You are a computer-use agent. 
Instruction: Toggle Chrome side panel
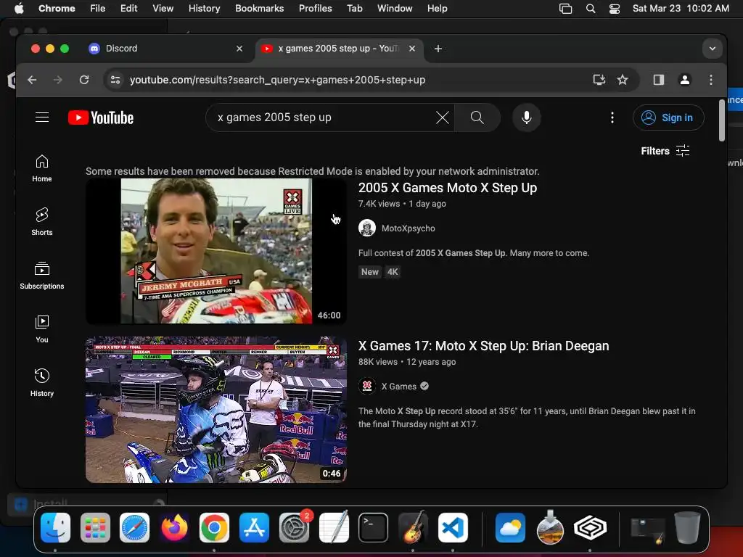tap(659, 80)
